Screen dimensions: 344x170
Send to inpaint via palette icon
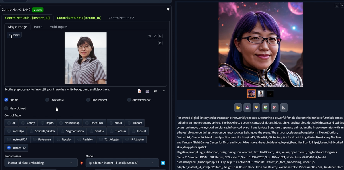click(275, 108)
